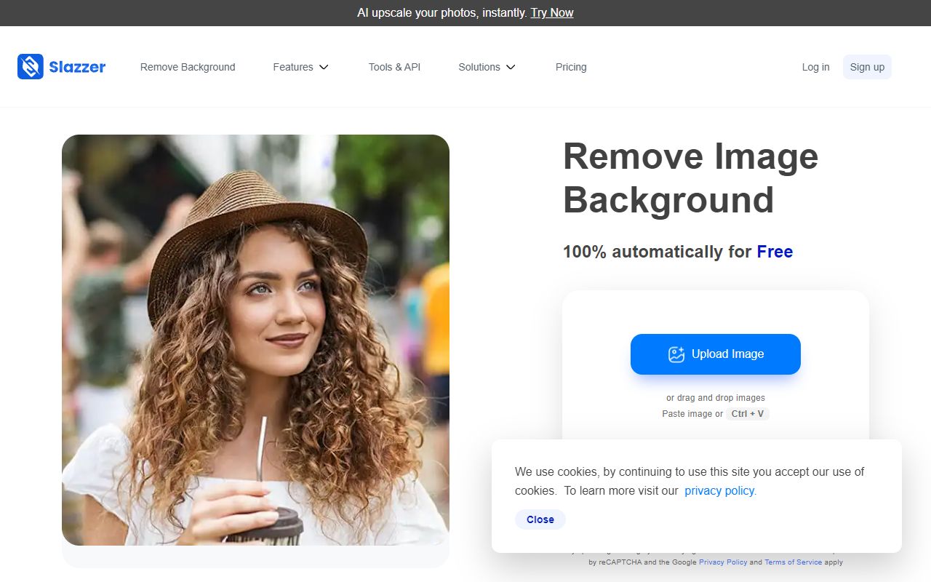Click the Log in link

point(815,67)
